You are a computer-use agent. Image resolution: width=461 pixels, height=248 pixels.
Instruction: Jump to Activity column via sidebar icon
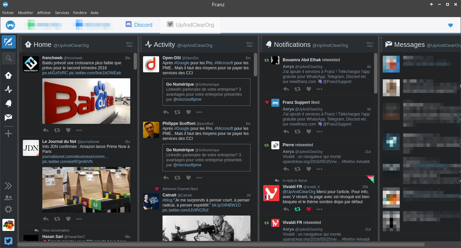8,90
